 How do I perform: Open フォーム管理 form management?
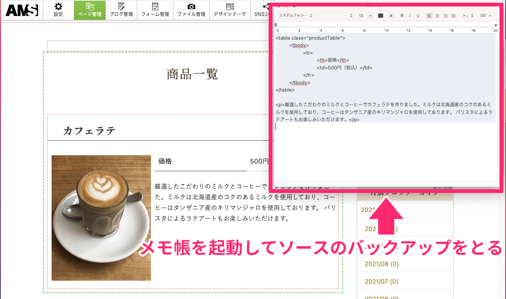pos(155,10)
